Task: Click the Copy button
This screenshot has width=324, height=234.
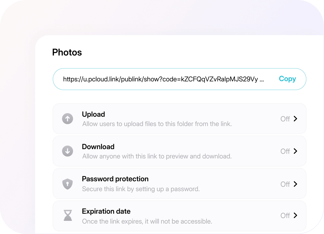Action: pyautogui.click(x=287, y=79)
